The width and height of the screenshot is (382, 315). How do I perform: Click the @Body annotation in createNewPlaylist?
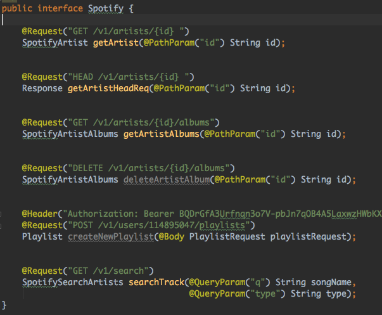click(172, 237)
